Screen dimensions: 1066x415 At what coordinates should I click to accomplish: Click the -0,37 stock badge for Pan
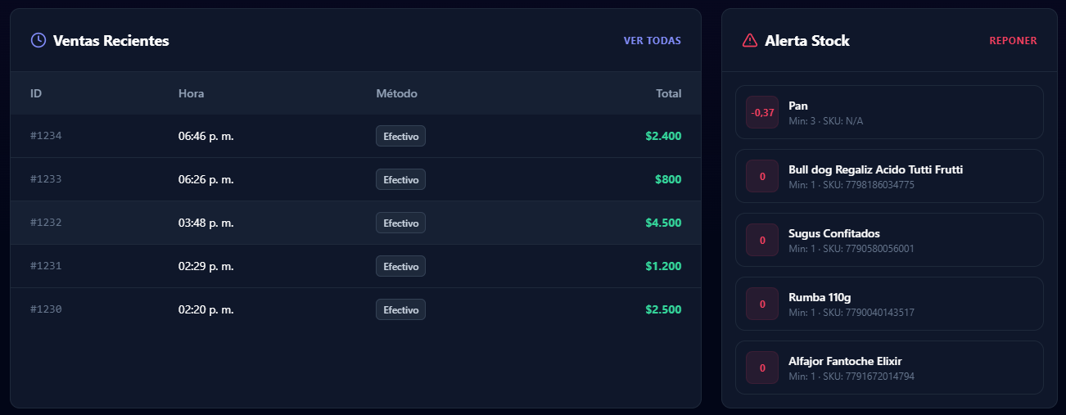762,112
